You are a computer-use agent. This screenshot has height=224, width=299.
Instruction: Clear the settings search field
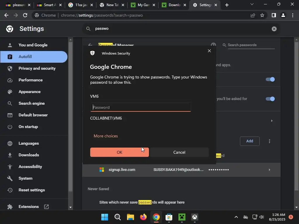pyautogui.click(x=274, y=29)
